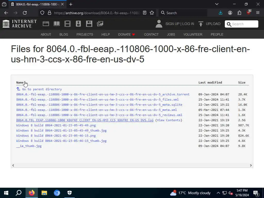Image resolution: width=264 pixels, height=198 pixels.
Task: Open Windows 8 build 8064 05-45-49.png
Action: pos(56,126)
